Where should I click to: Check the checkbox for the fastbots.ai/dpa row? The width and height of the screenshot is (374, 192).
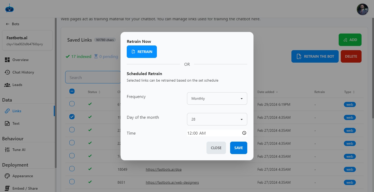(x=72, y=169)
